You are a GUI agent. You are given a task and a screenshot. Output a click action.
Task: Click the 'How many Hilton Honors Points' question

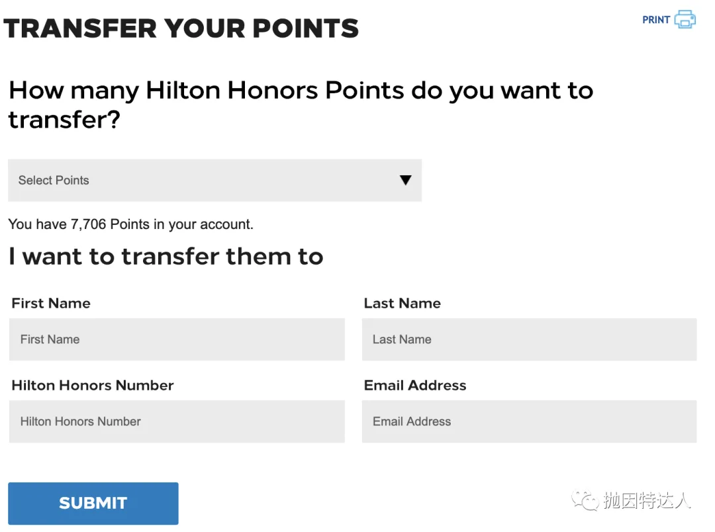(301, 105)
